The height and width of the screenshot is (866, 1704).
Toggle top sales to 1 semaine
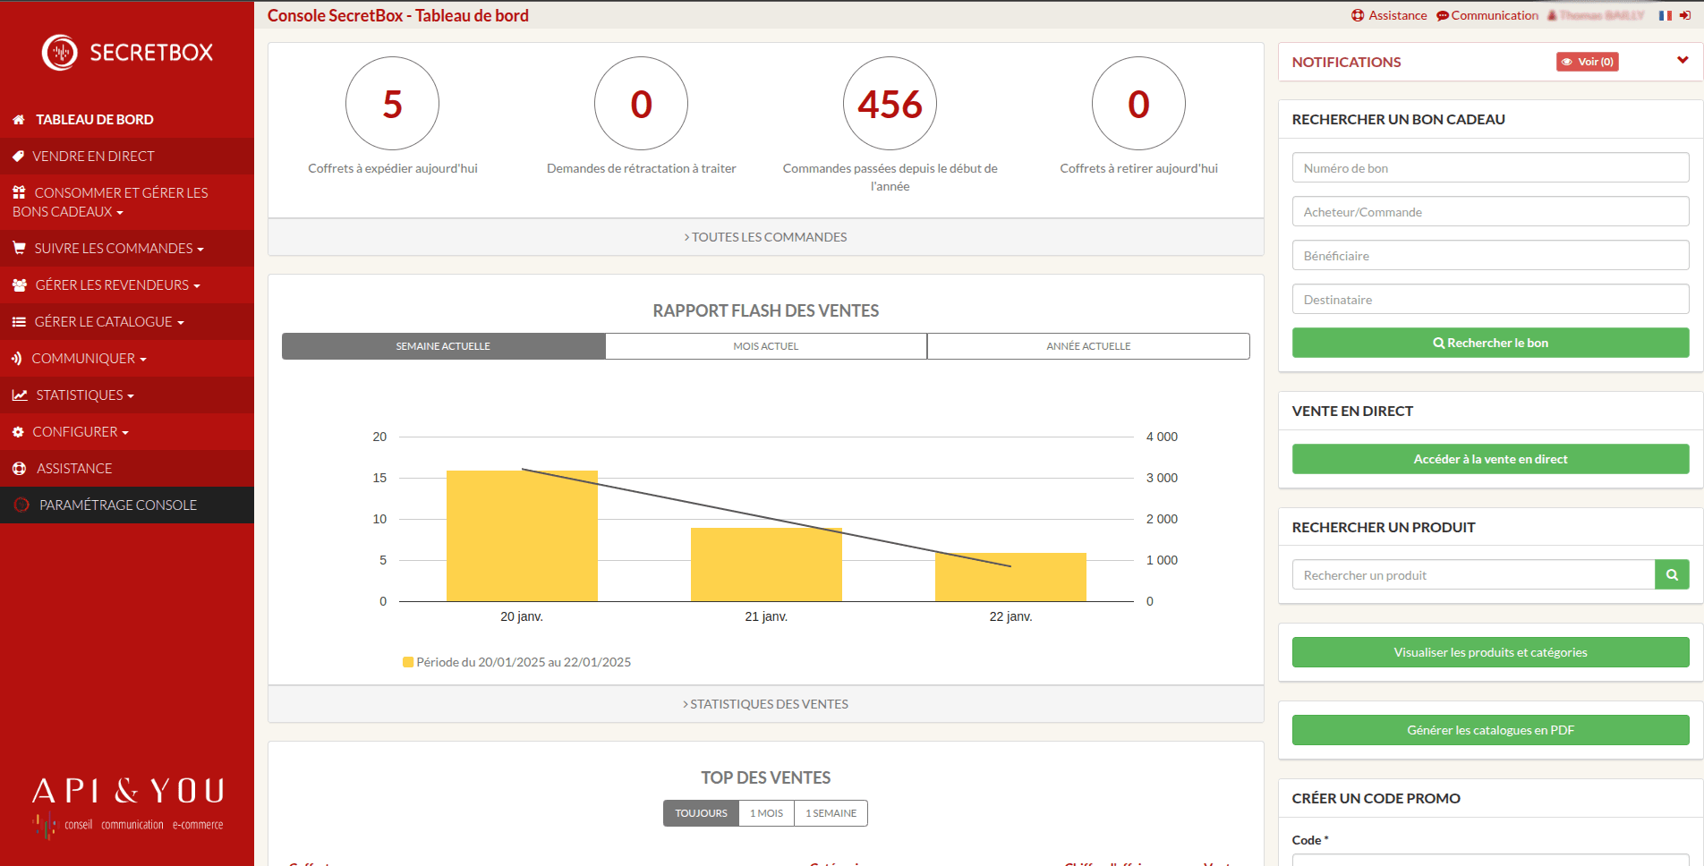click(x=831, y=813)
